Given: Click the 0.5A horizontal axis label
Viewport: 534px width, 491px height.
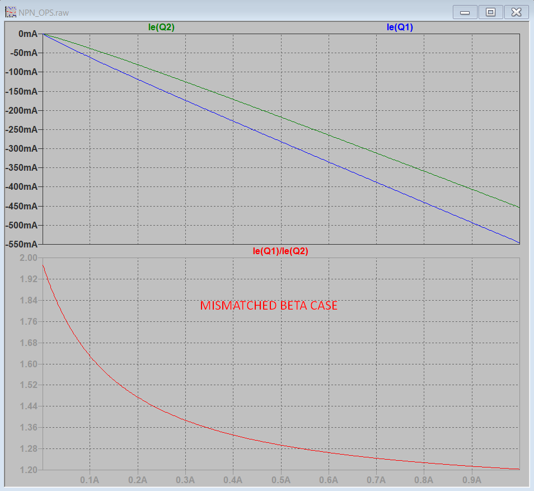Looking at the screenshot, I should [x=282, y=480].
